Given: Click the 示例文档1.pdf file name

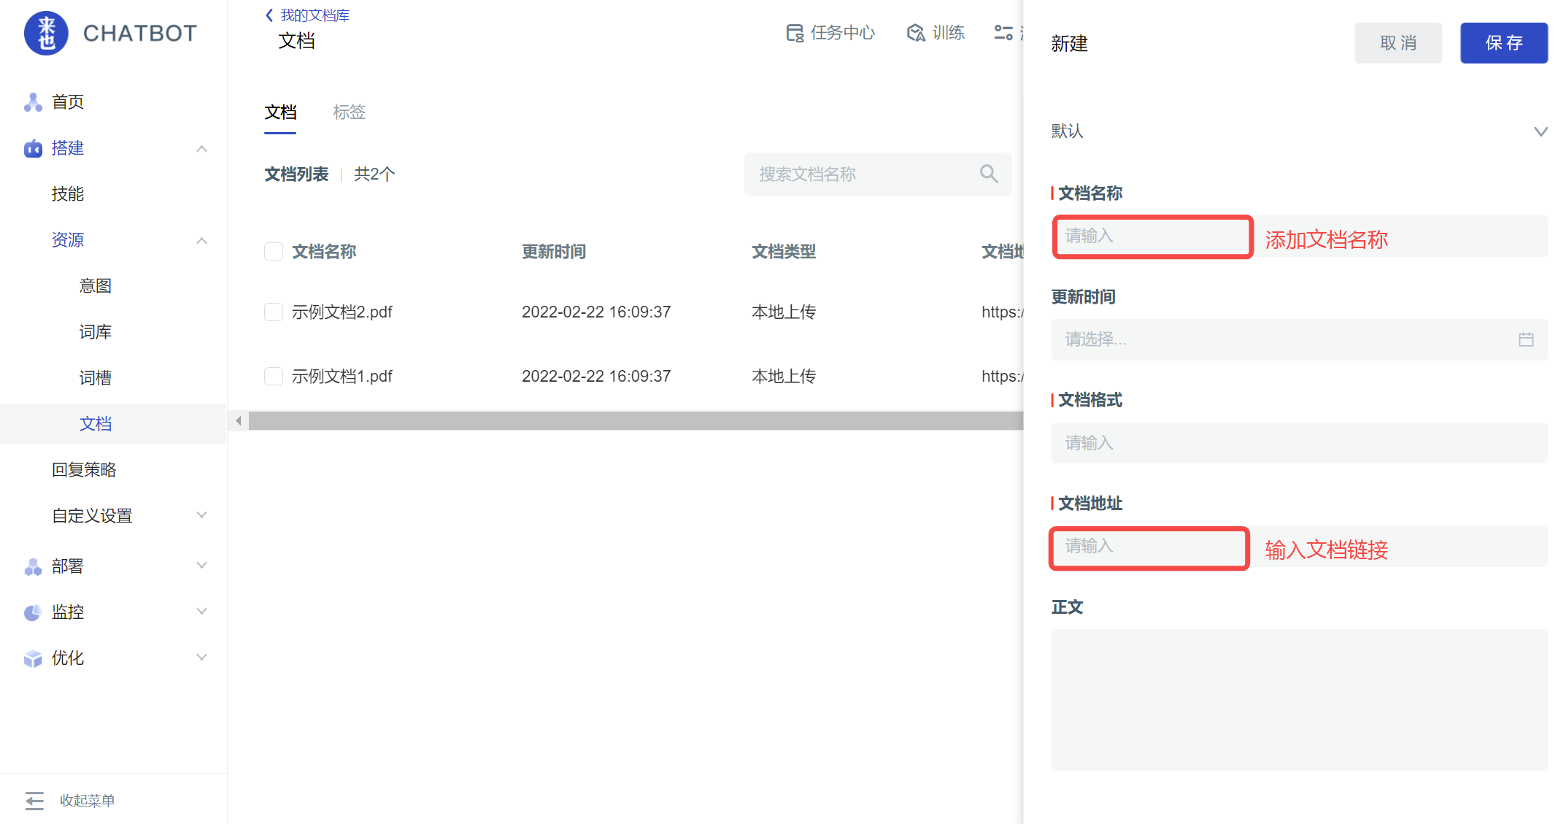Looking at the screenshot, I should point(342,377).
